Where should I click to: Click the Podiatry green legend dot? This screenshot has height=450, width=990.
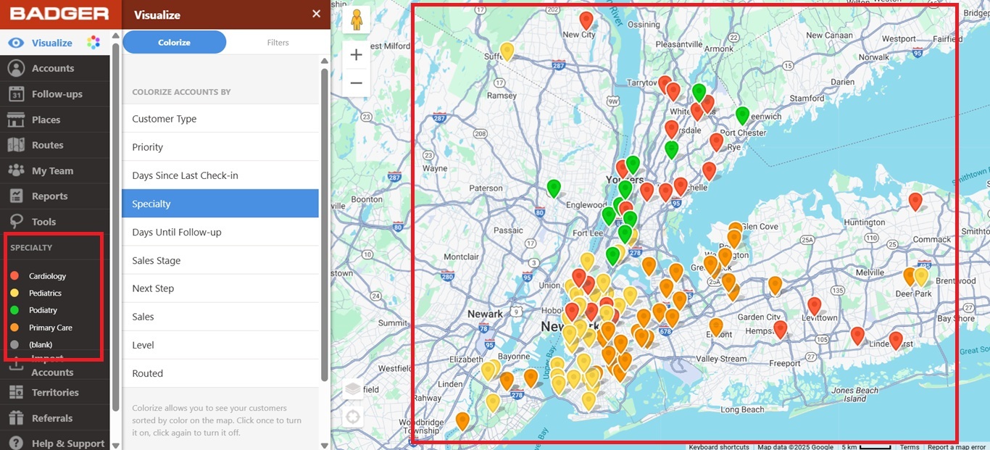[14, 310]
